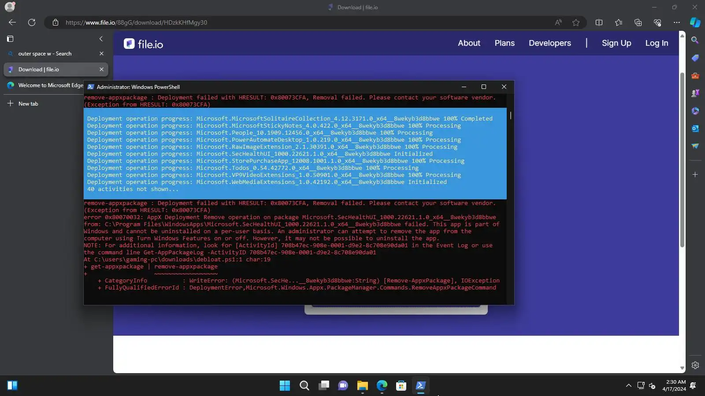Open Widgets button on taskbar
Screen dimensions: 705x396
12,386
